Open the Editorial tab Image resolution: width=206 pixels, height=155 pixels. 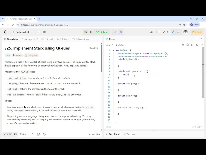click(x=47, y=39)
